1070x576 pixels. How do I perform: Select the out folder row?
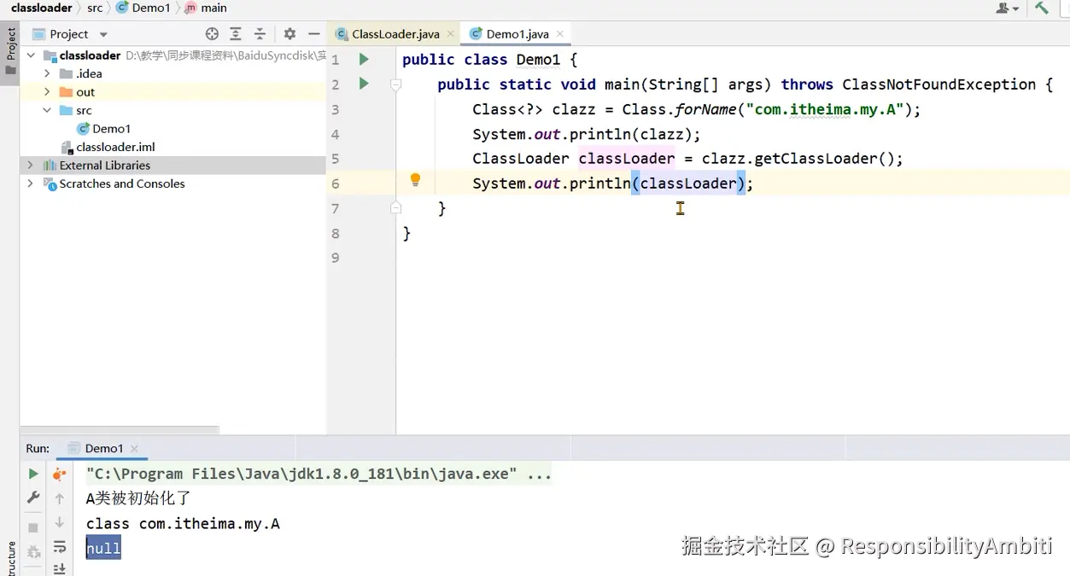coord(173,92)
